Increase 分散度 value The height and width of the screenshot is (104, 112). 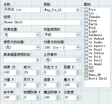coord(78,96)
